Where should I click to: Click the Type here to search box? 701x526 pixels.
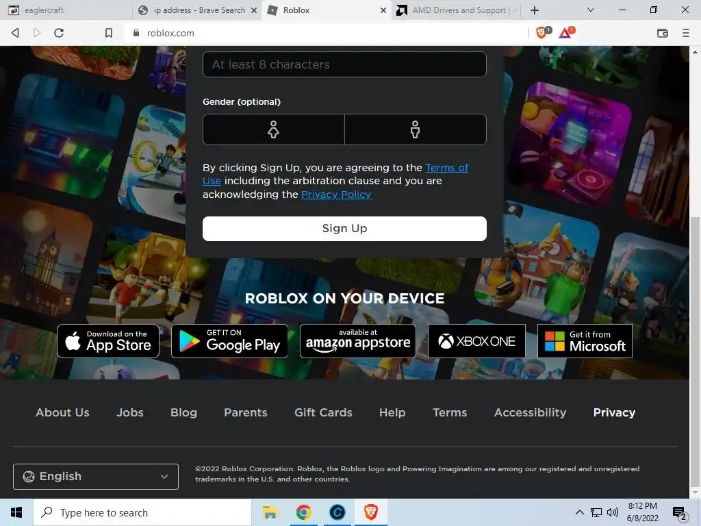[142, 512]
